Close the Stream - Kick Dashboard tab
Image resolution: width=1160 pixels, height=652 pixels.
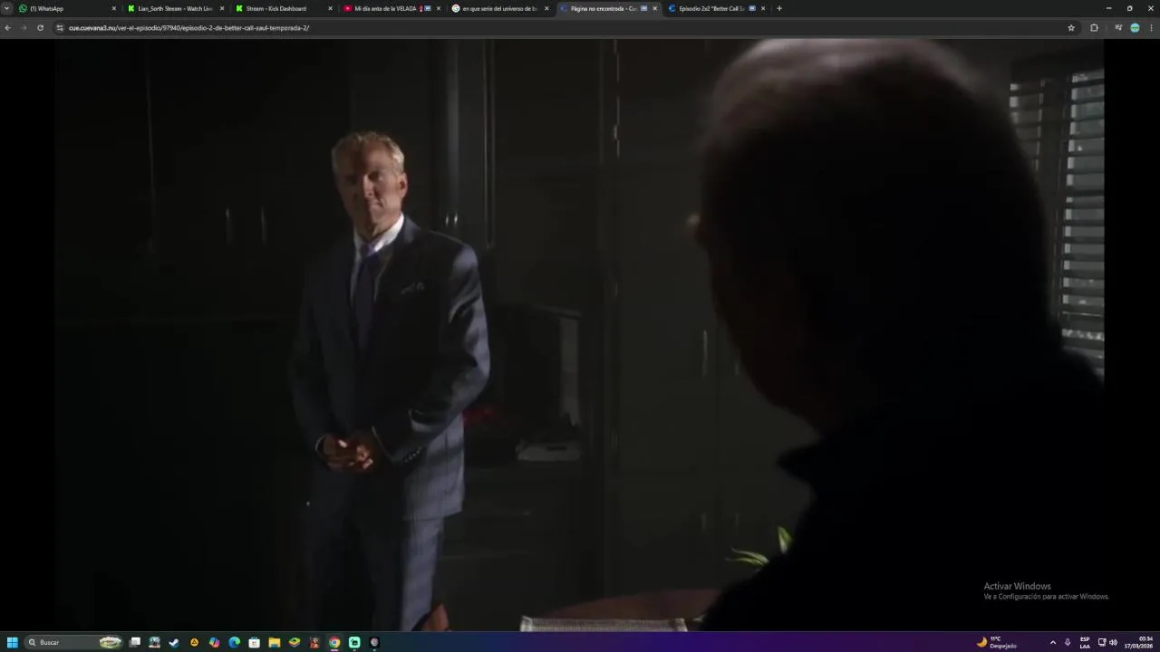(330, 8)
